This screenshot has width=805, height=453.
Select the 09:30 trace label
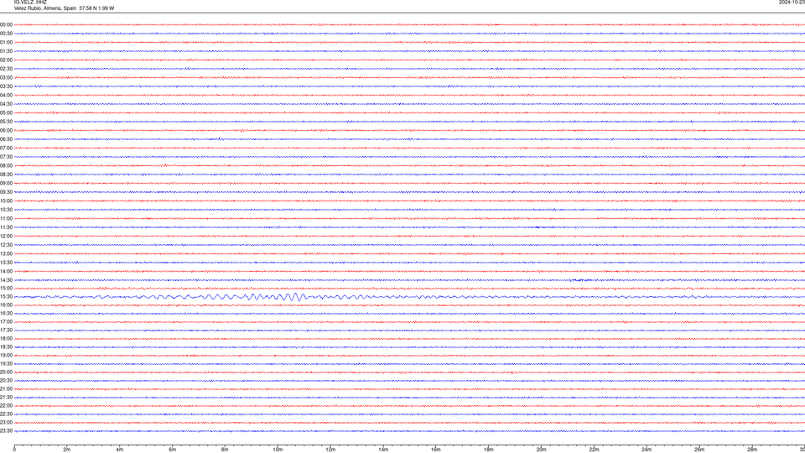pyautogui.click(x=6, y=192)
